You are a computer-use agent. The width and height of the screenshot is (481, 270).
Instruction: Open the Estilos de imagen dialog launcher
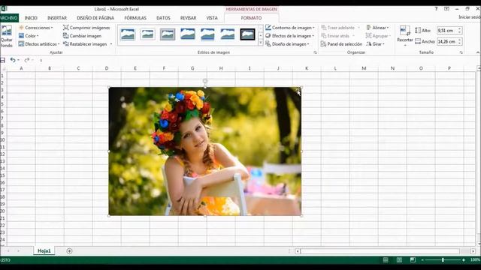[x=315, y=52]
